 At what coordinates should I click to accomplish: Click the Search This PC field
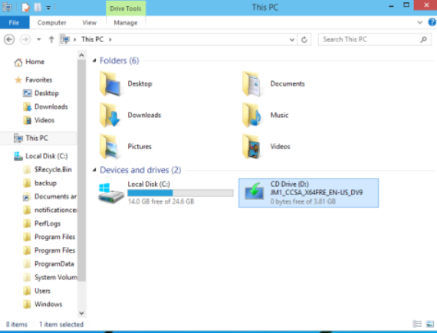370,40
